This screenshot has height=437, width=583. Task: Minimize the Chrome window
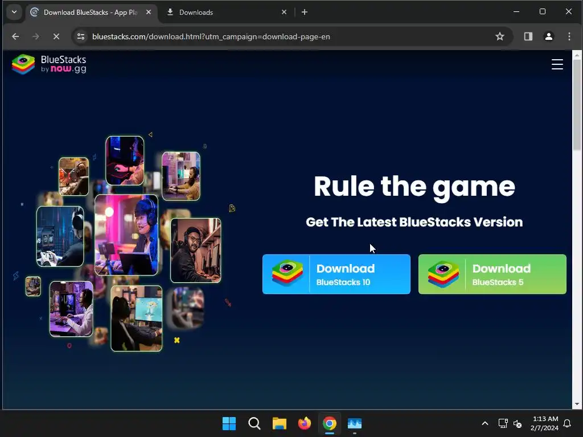point(516,11)
